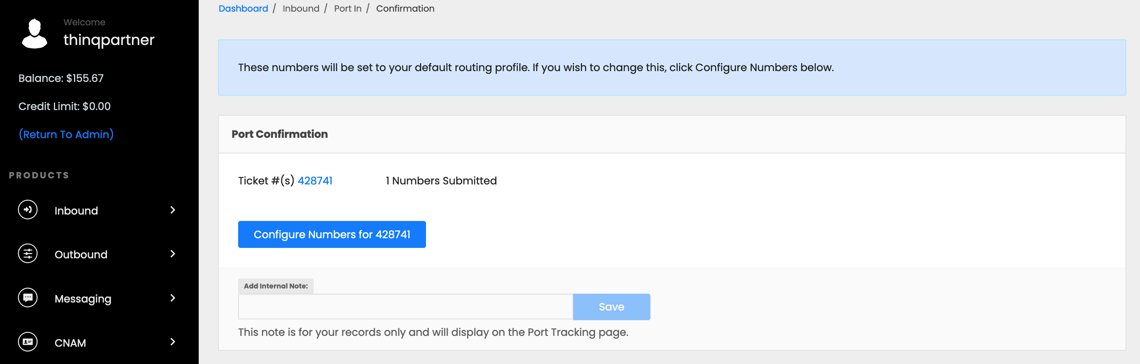Screen dimensions: 1140x364
Task: Click the Outbound sliders icon
Action: click(27, 254)
